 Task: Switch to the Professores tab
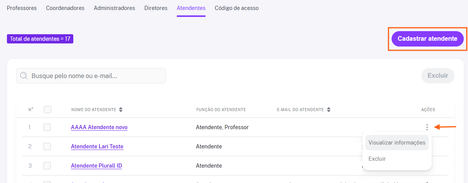(x=22, y=8)
